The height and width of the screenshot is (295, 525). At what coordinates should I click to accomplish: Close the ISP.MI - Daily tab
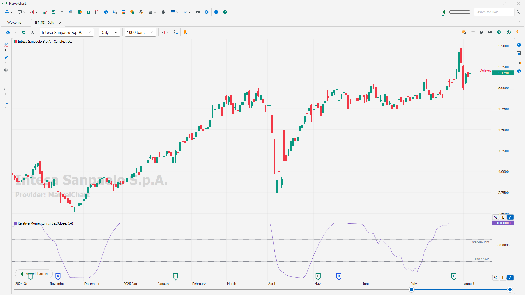click(x=60, y=23)
